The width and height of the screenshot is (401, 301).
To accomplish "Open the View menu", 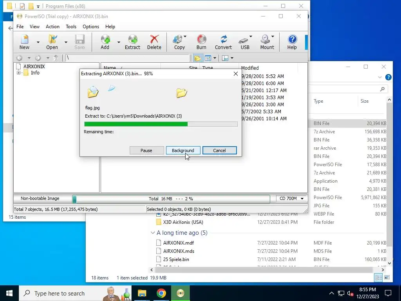I will (34, 27).
